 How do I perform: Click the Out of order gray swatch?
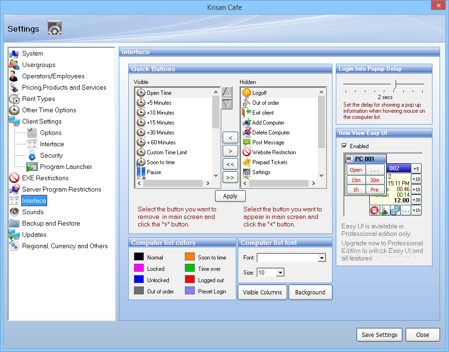139,290
